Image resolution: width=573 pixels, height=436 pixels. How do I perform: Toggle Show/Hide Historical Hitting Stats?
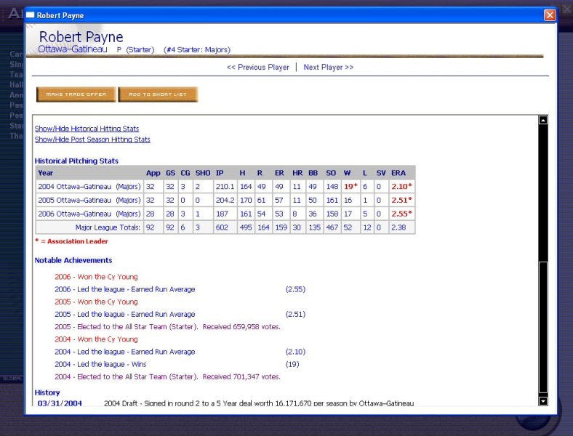[x=87, y=129]
